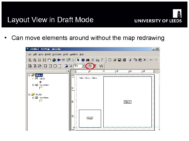Choose the Select Features tool
This screenshot has width=189, height=141.
[x=69, y=60]
